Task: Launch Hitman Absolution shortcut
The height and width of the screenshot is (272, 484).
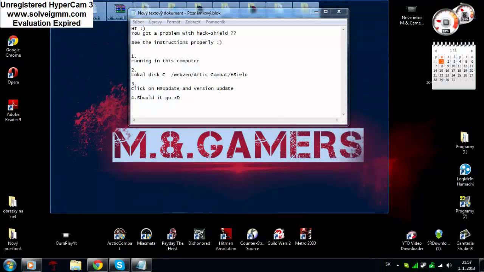Action: [226, 240]
